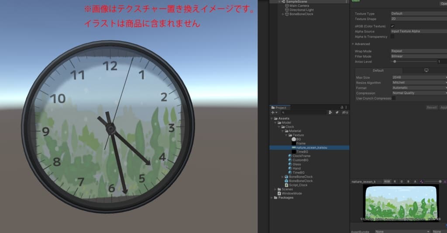Click the WindowMode script icon
Image resolution: width=447 pixels, height=233 pixels.
[279, 193]
